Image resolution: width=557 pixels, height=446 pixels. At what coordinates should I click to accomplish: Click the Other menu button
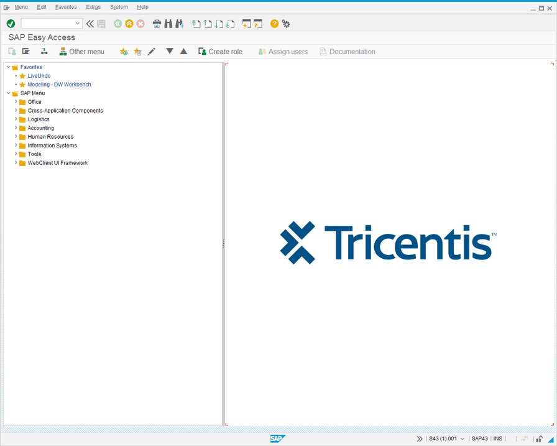81,52
